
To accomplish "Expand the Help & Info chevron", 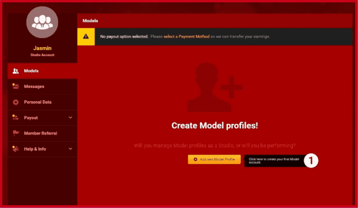I will tap(70, 149).
